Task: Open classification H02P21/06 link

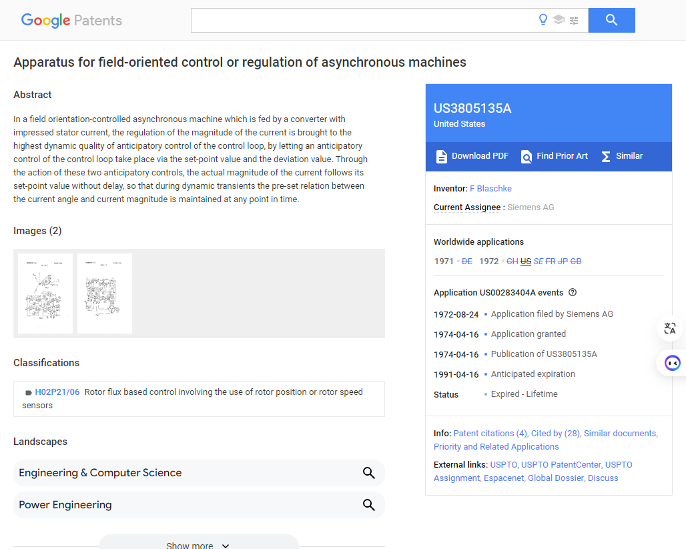Action: point(57,392)
